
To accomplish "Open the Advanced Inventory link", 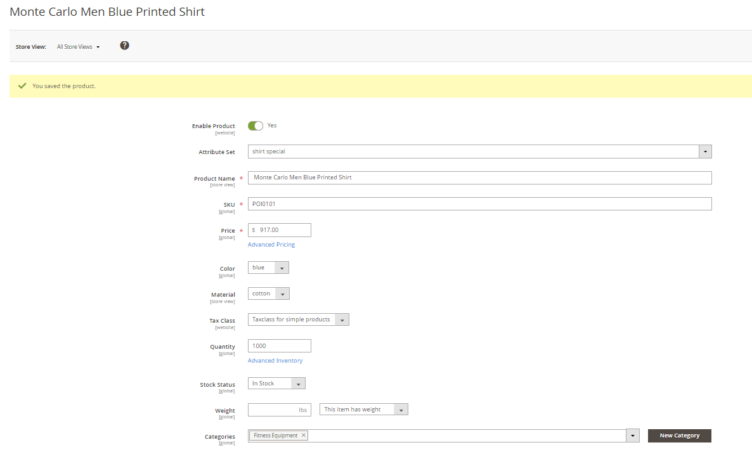I will (x=275, y=361).
